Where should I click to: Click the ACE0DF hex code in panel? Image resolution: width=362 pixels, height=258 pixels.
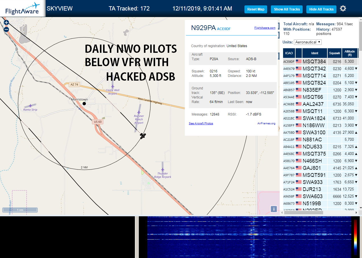224,29
